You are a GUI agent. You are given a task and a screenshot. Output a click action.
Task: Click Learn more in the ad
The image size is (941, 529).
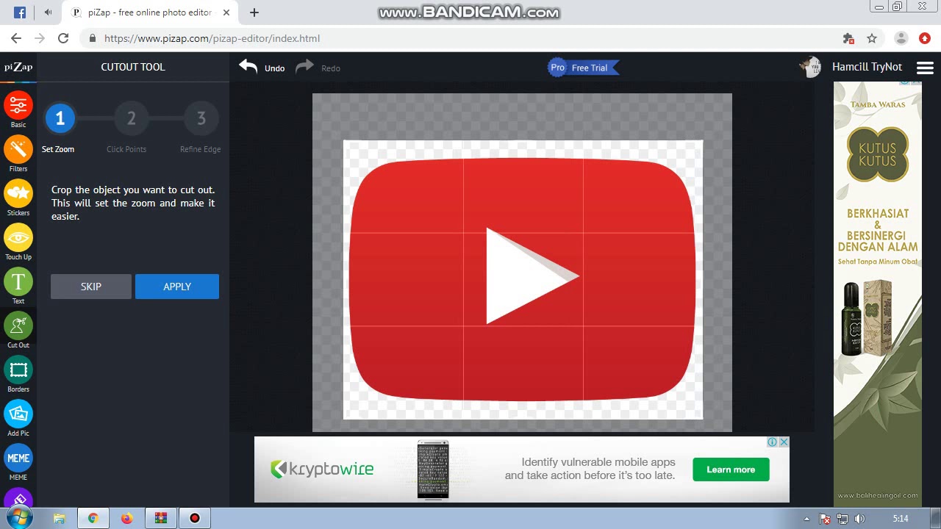tap(731, 469)
